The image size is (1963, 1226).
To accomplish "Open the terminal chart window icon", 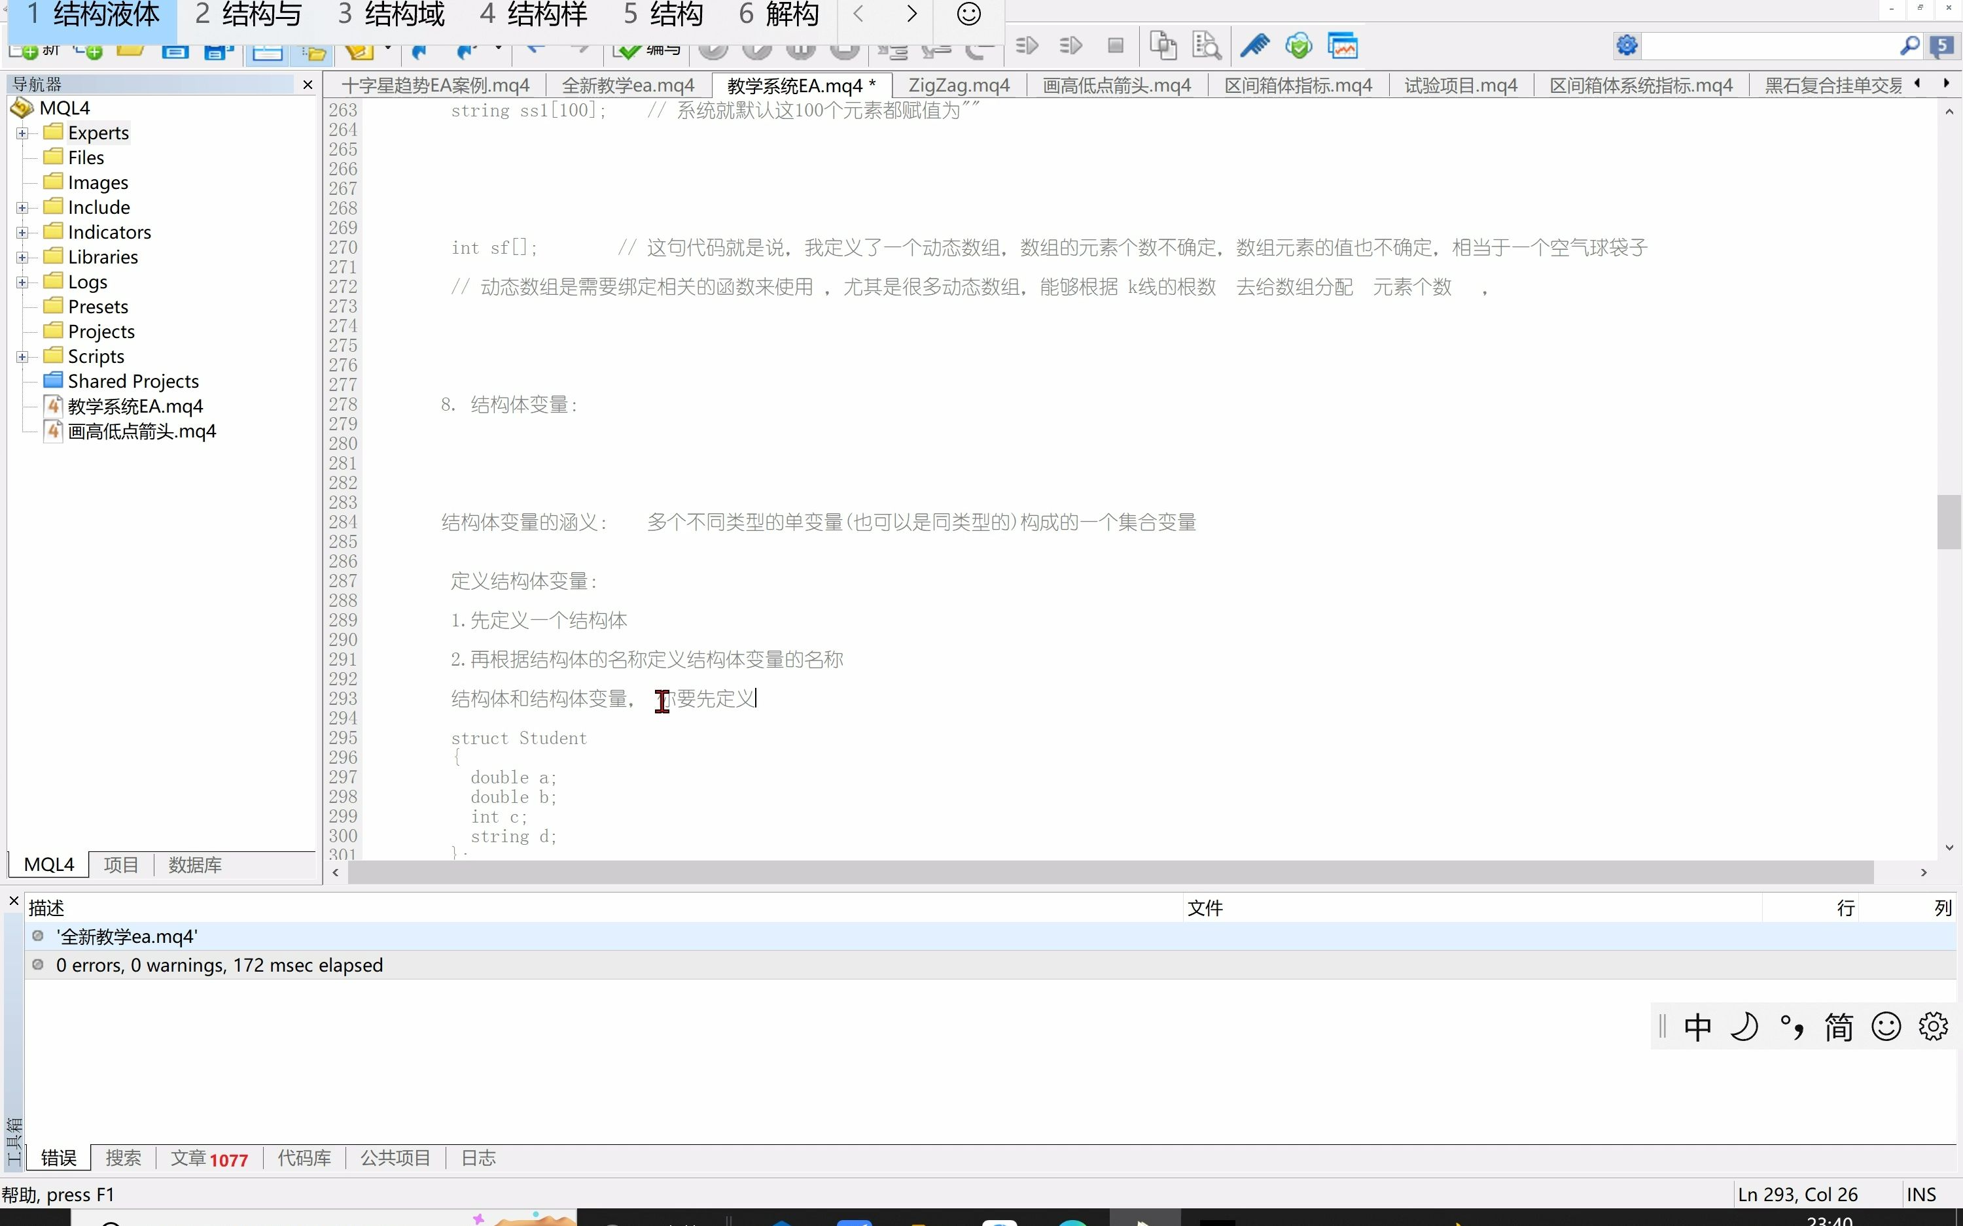I will 1343,45.
